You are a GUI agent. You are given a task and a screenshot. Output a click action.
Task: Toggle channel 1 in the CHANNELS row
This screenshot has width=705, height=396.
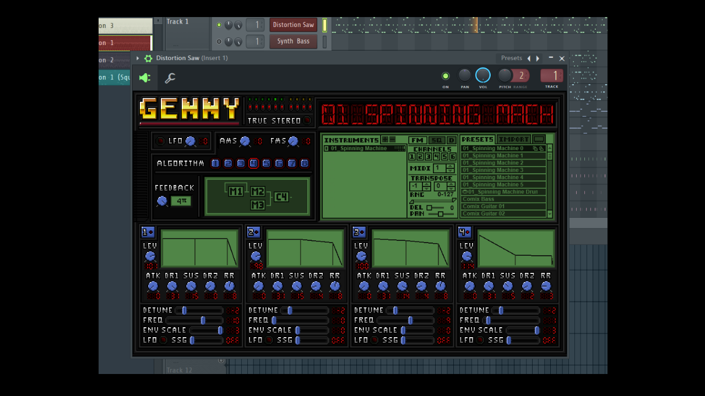pos(412,157)
